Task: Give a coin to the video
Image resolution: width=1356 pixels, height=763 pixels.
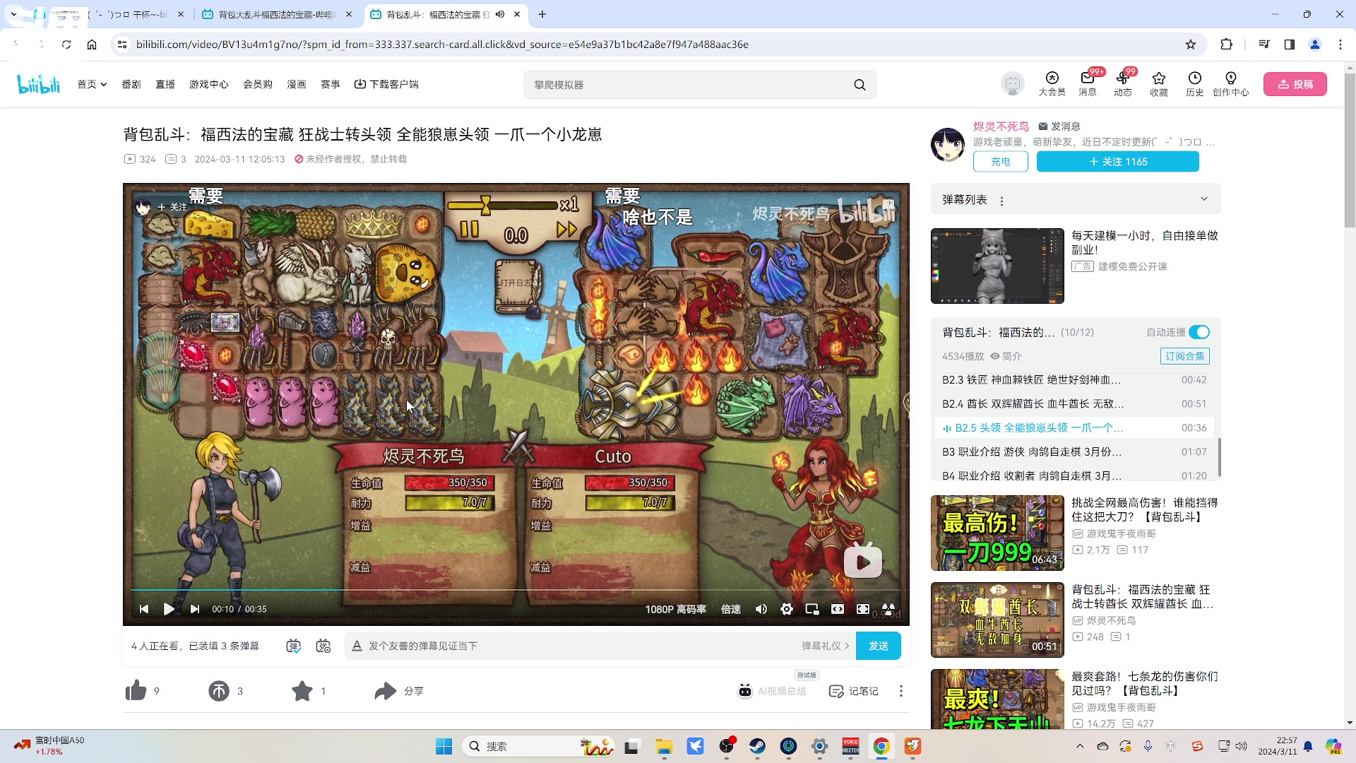Action: [219, 691]
